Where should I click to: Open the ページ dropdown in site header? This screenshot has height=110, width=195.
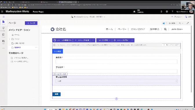pos(122,29)
